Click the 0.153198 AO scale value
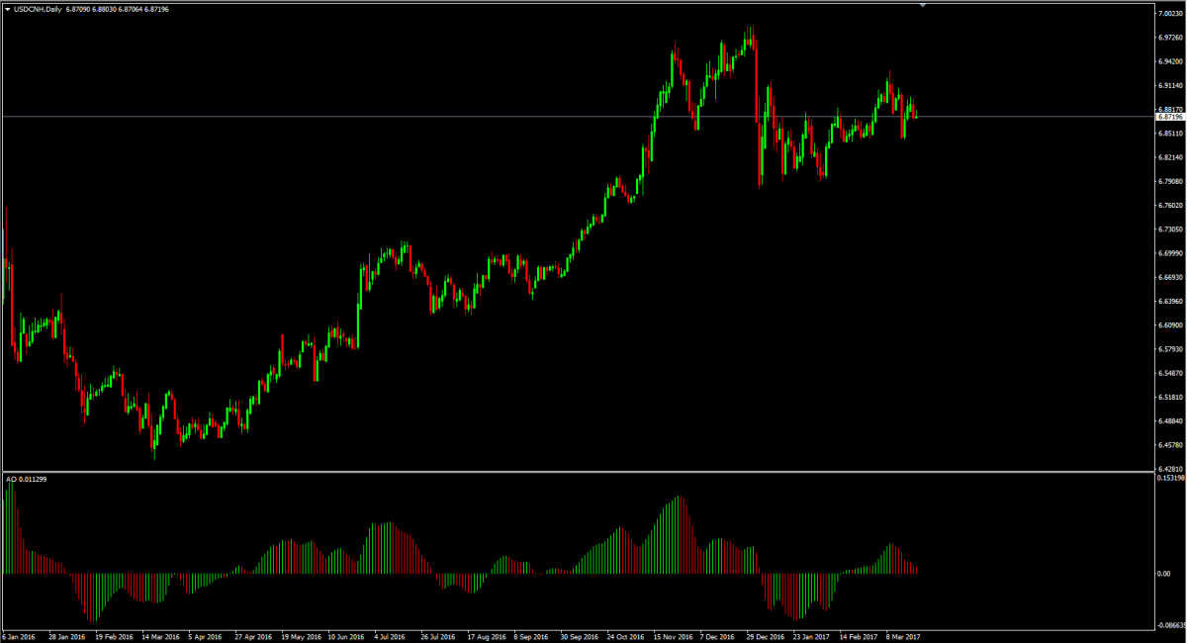 click(x=1171, y=479)
